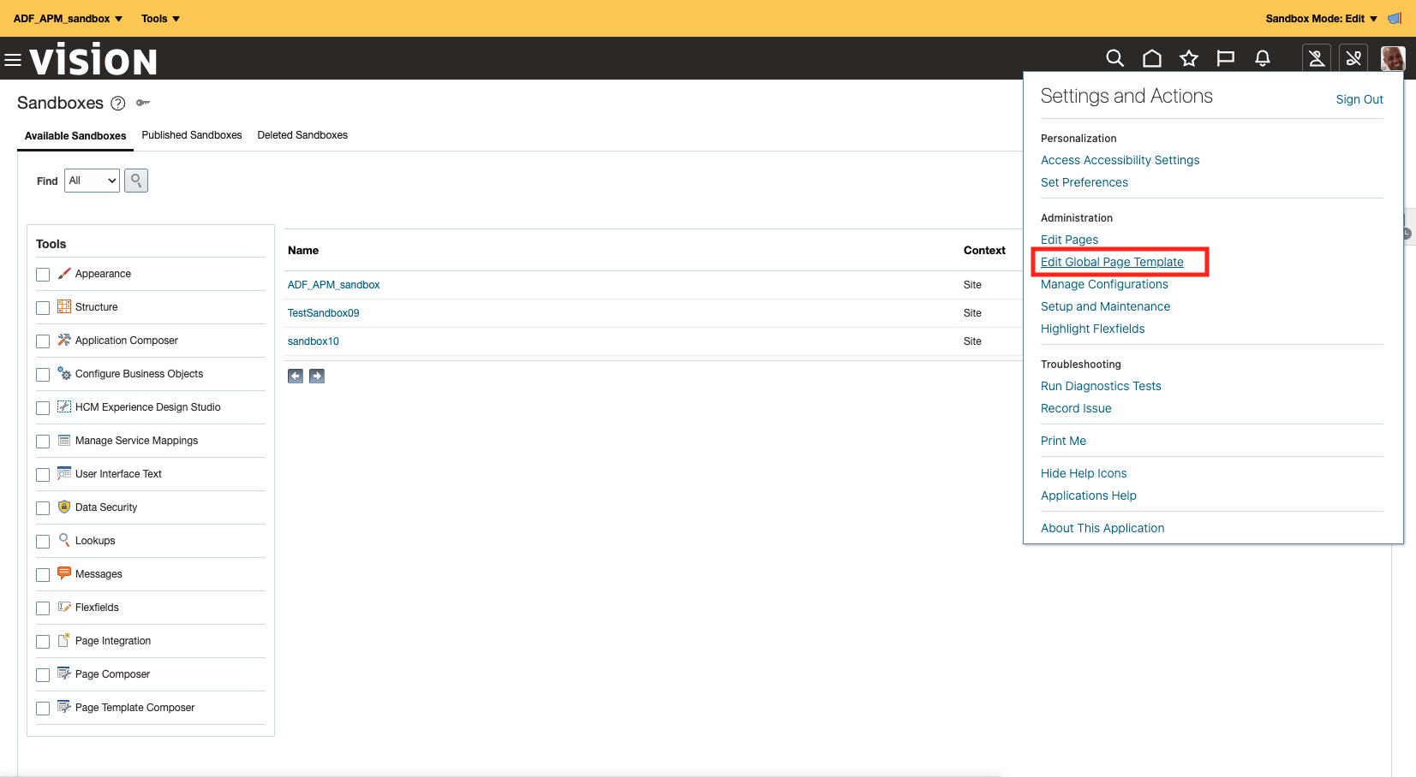This screenshot has width=1416, height=777.
Task: Open the Tools menu in the top bar
Action: tap(159, 18)
